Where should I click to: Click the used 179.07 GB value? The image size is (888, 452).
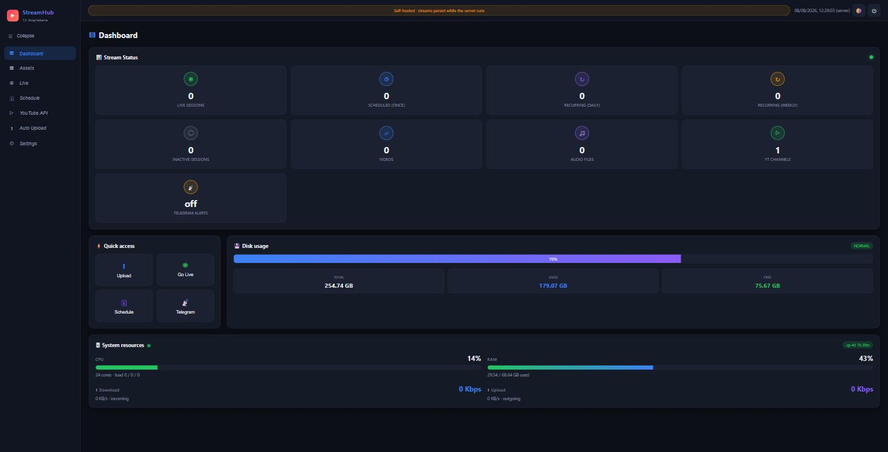click(x=553, y=285)
